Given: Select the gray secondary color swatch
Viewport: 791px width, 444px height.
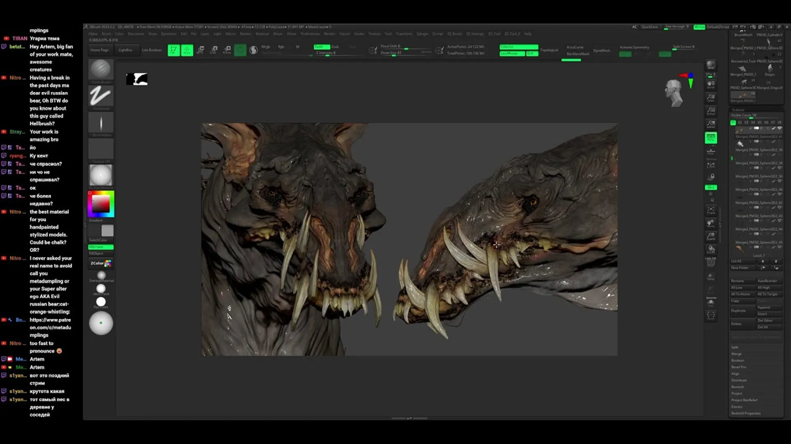Looking at the screenshot, I should point(107,231).
